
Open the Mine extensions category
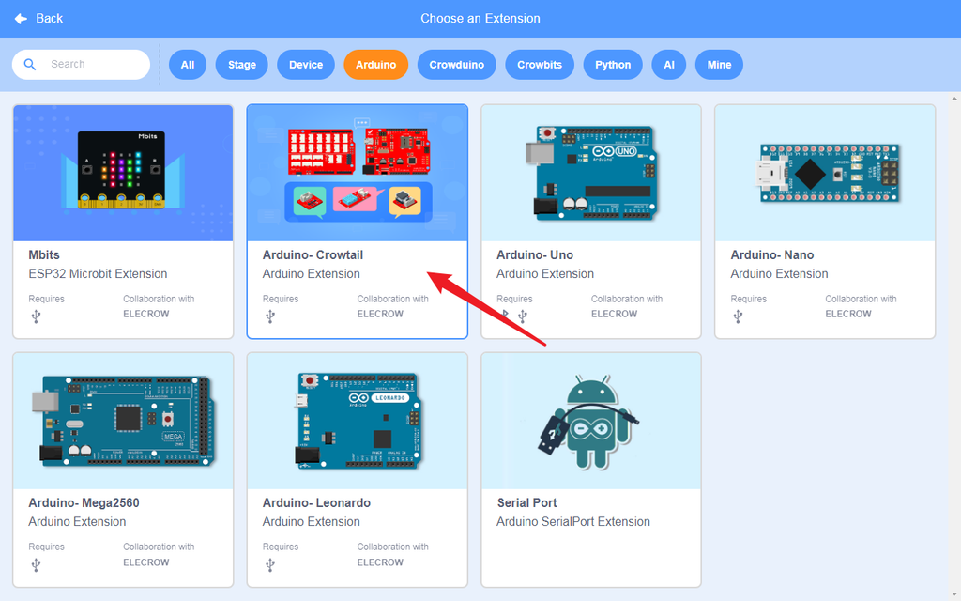coord(719,65)
